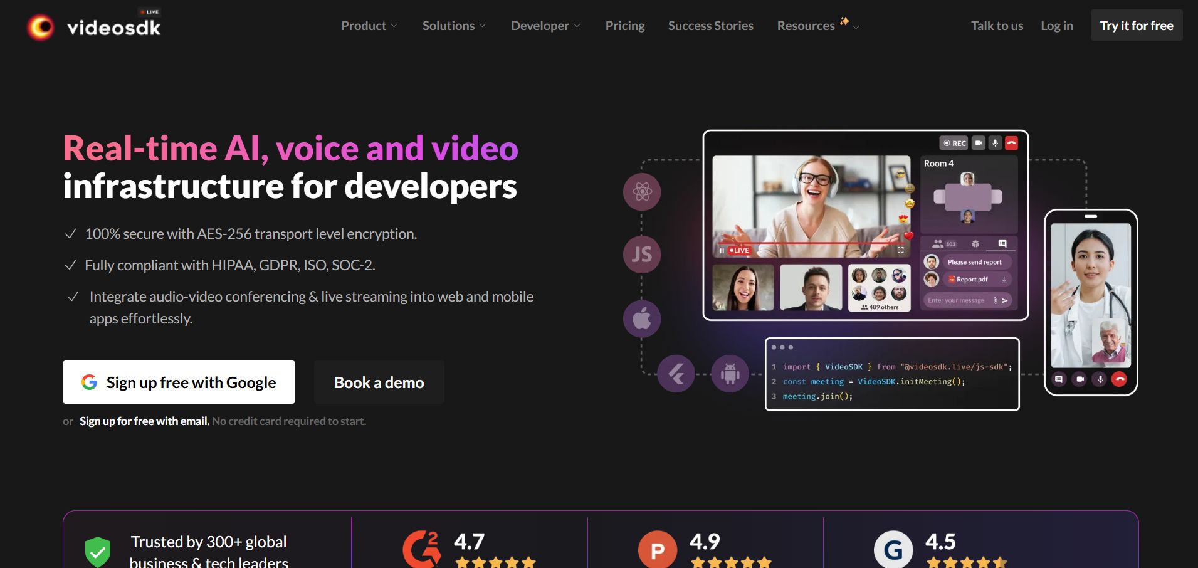Click the Talk to us link
Image resolution: width=1198 pixels, height=568 pixels.
coord(997,26)
